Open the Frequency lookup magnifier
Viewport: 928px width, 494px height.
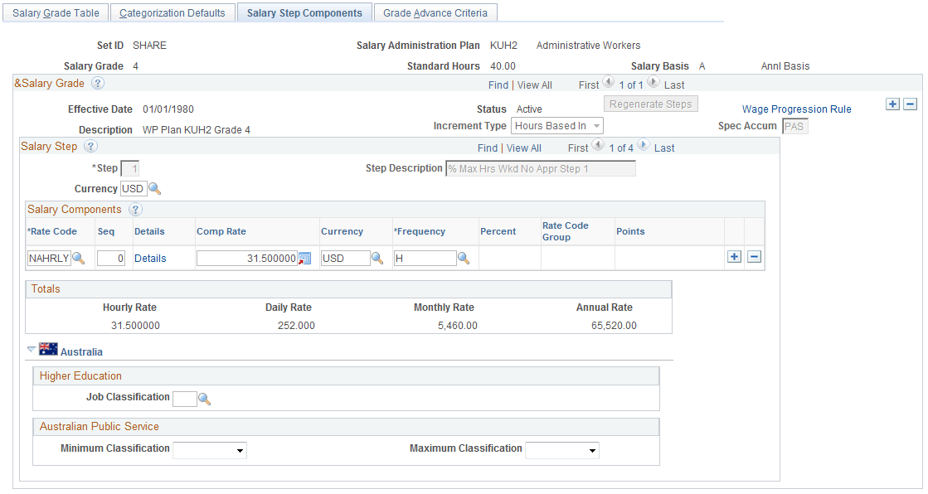pyautogui.click(x=464, y=258)
